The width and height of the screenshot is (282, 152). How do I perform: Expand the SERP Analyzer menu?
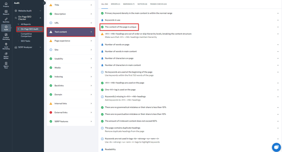pos(40,47)
